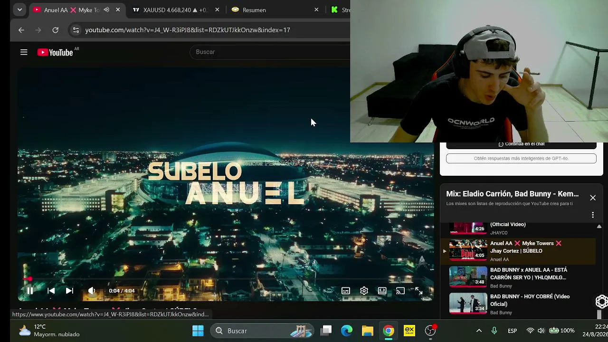Open the Mix: Eladio Carrión playlist title
This screenshot has height=342, width=608.
point(513,194)
